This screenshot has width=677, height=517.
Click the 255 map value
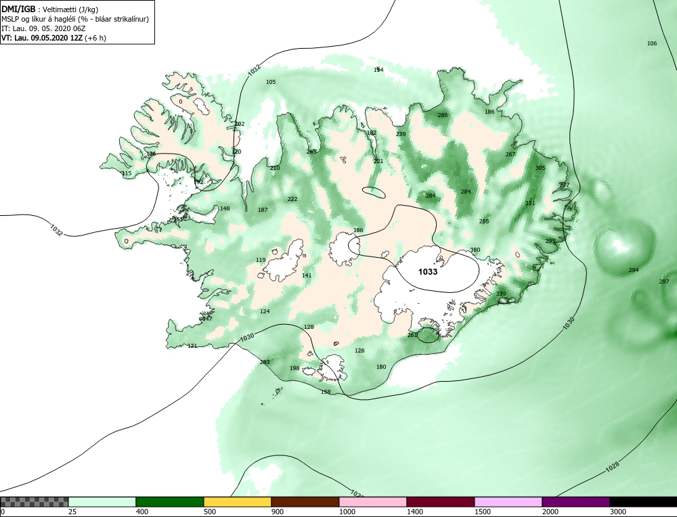tap(484, 221)
